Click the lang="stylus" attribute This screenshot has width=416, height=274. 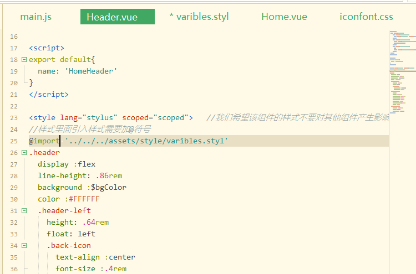(x=89, y=118)
